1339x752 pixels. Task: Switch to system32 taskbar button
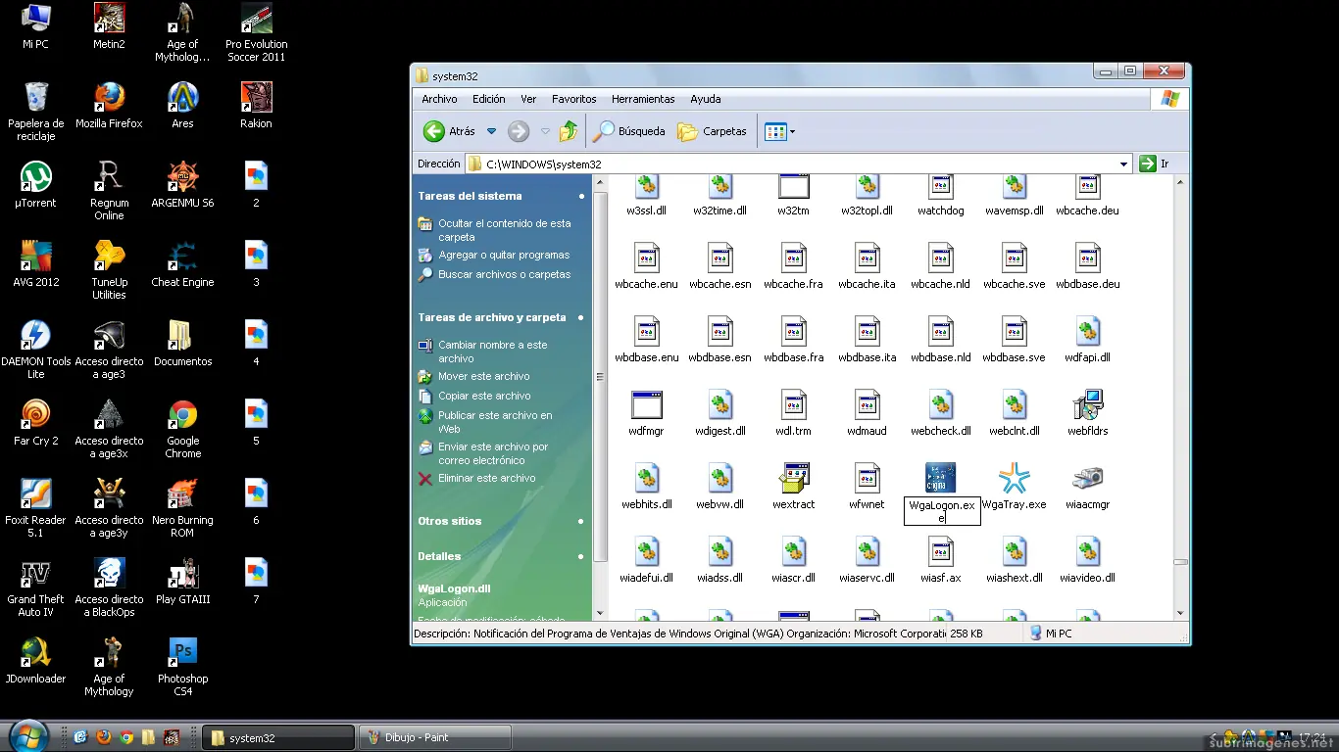[278, 738]
